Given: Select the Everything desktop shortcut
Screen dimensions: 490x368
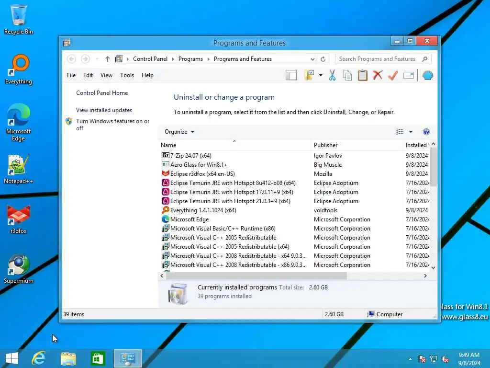Looking at the screenshot, I should (x=19, y=69).
